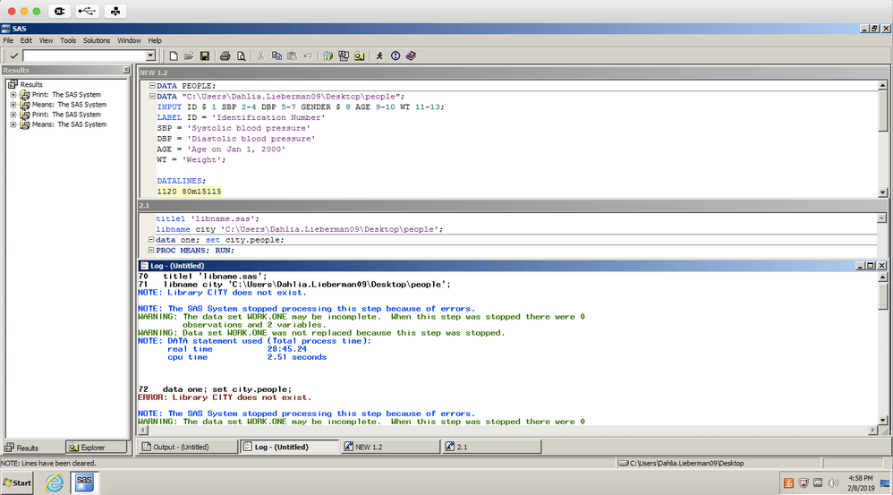Click the 2.1 editor scroll-up arrow

click(881, 218)
